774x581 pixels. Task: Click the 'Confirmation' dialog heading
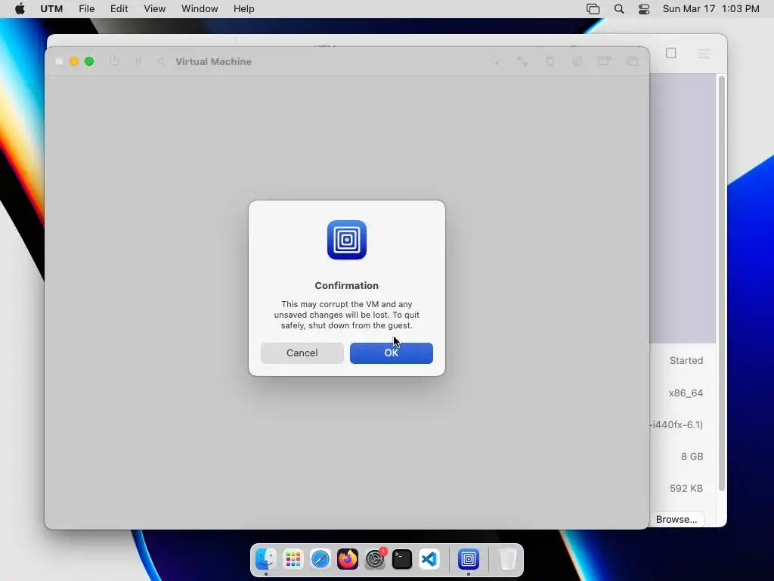(346, 285)
